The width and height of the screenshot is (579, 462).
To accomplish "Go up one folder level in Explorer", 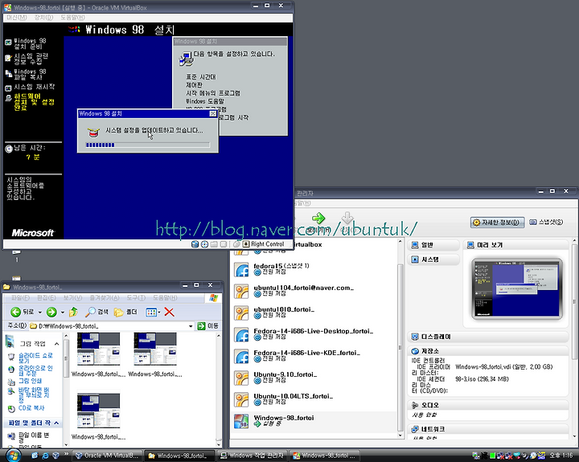I will pos(73,313).
